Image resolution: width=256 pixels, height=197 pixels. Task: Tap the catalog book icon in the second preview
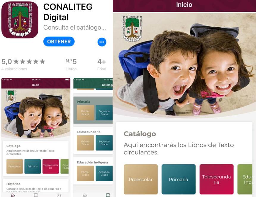click(108, 195)
